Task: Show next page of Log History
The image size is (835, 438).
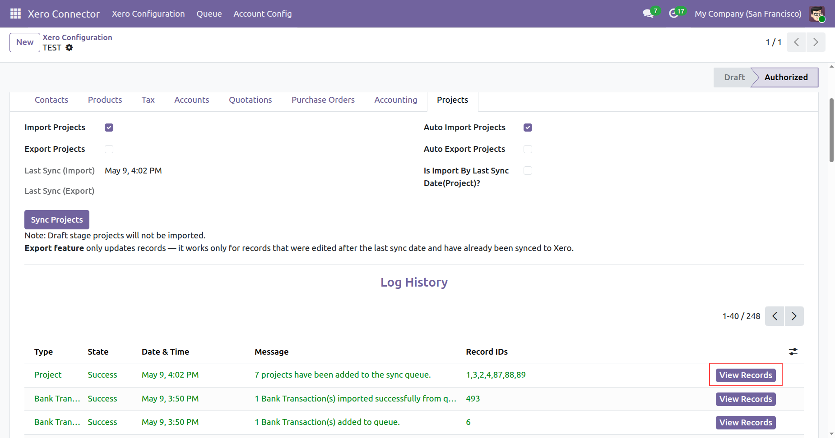Action: click(794, 316)
